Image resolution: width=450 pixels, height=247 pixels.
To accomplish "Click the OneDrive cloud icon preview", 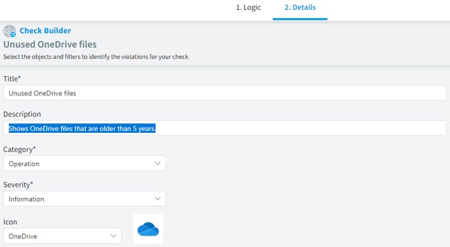I will click(148, 229).
